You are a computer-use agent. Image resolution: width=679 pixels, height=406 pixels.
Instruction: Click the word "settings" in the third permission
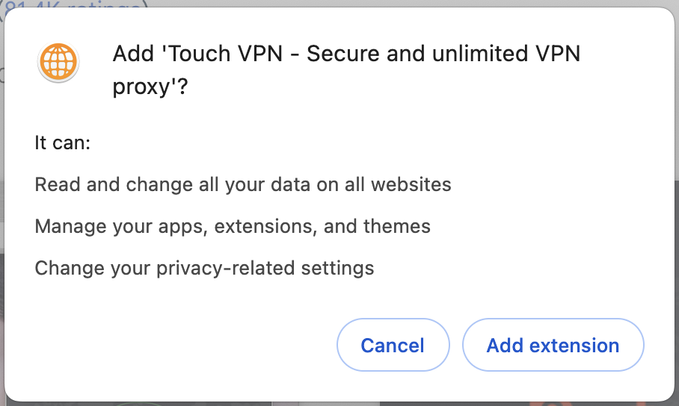[x=337, y=268]
